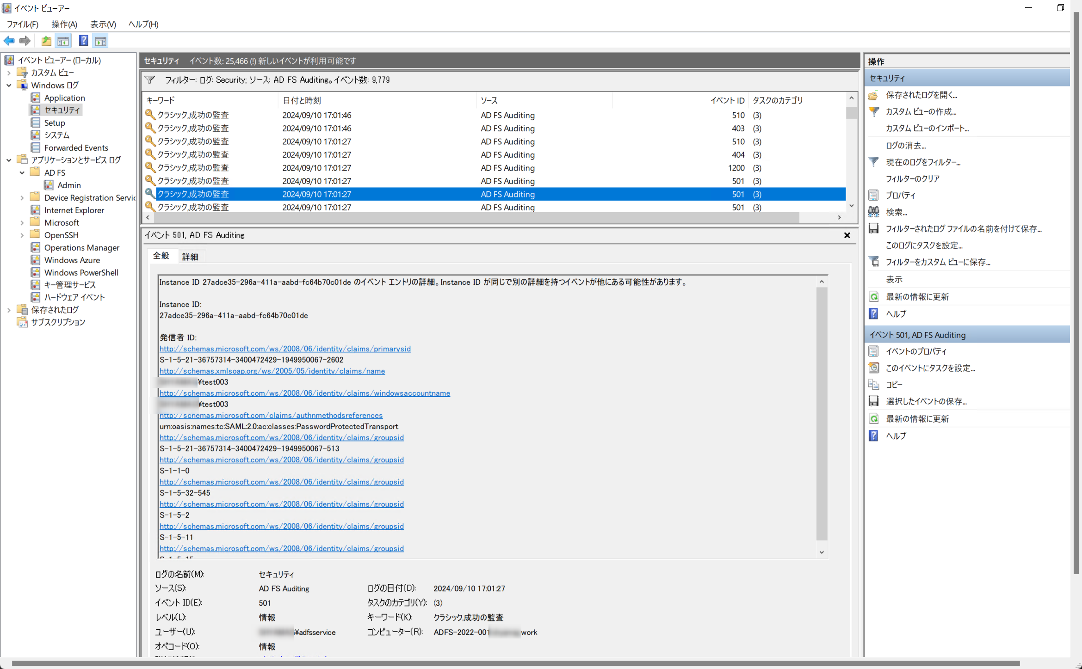Image resolution: width=1082 pixels, height=669 pixels.
Task: Click the back arrow toolbar icon
Action: point(9,41)
